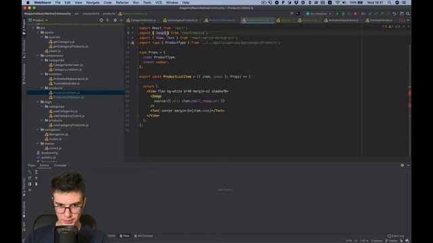Collapse the src folder
Image resolution: width=433 pixels, height=243 pixels.
(34, 28)
